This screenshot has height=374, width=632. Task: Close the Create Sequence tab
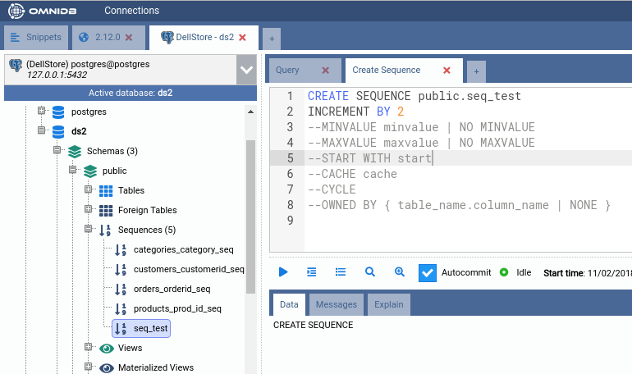(x=447, y=71)
